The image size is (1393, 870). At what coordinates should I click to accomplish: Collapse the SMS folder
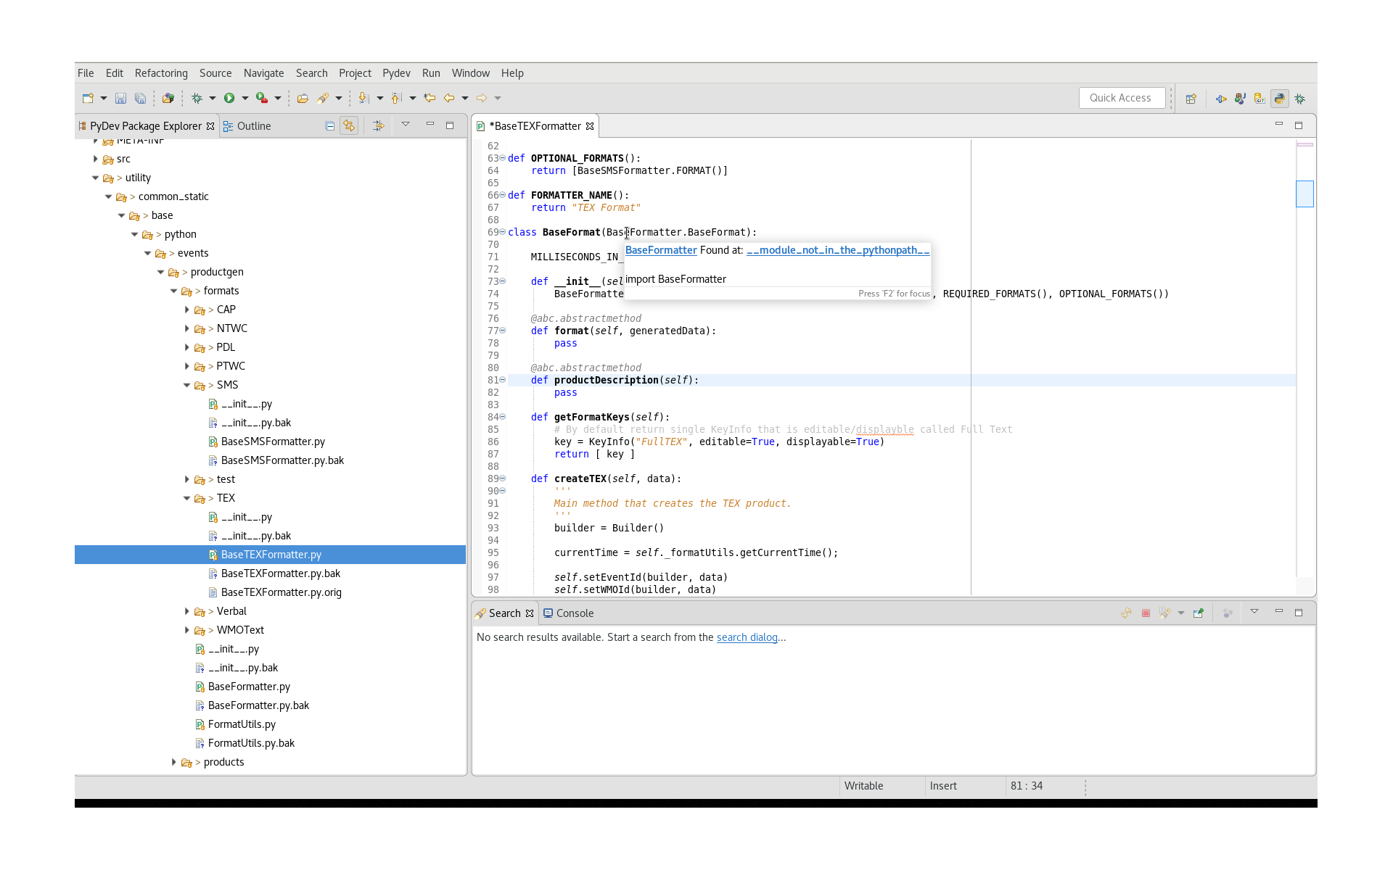point(186,385)
